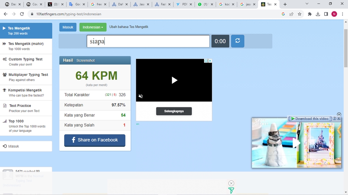The width and height of the screenshot is (348, 195).
Task: Click the browser back arrow
Action: click(5, 14)
